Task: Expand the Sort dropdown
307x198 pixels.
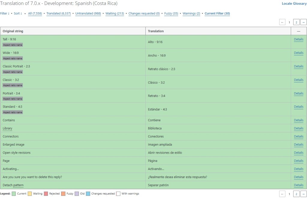Action: tap(18, 14)
